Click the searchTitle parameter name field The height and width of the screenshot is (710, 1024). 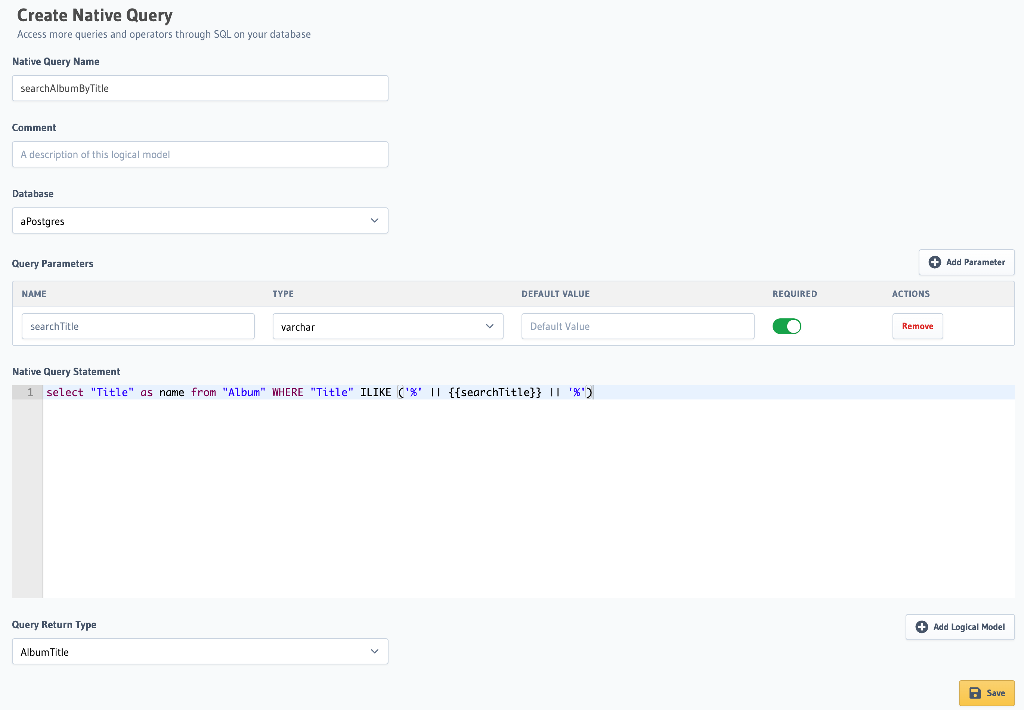138,326
